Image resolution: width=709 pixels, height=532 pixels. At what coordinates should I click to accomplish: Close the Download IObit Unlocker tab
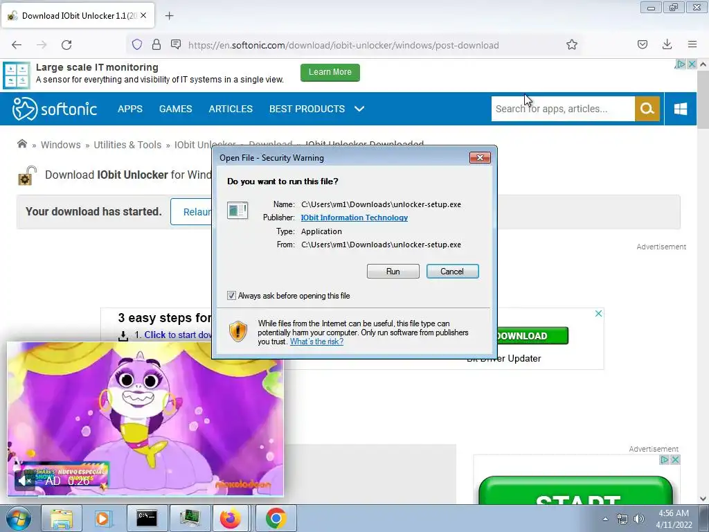(143, 15)
